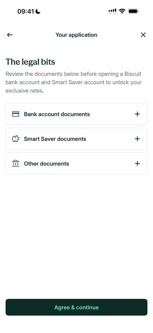
Task: Tap the battery status icon
Action: (133, 11)
